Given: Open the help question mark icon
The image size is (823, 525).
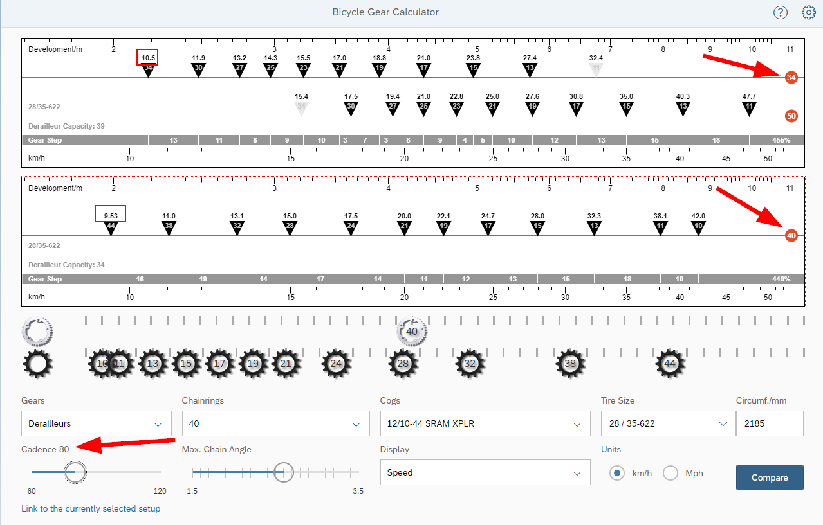Looking at the screenshot, I should pyautogui.click(x=781, y=12).
